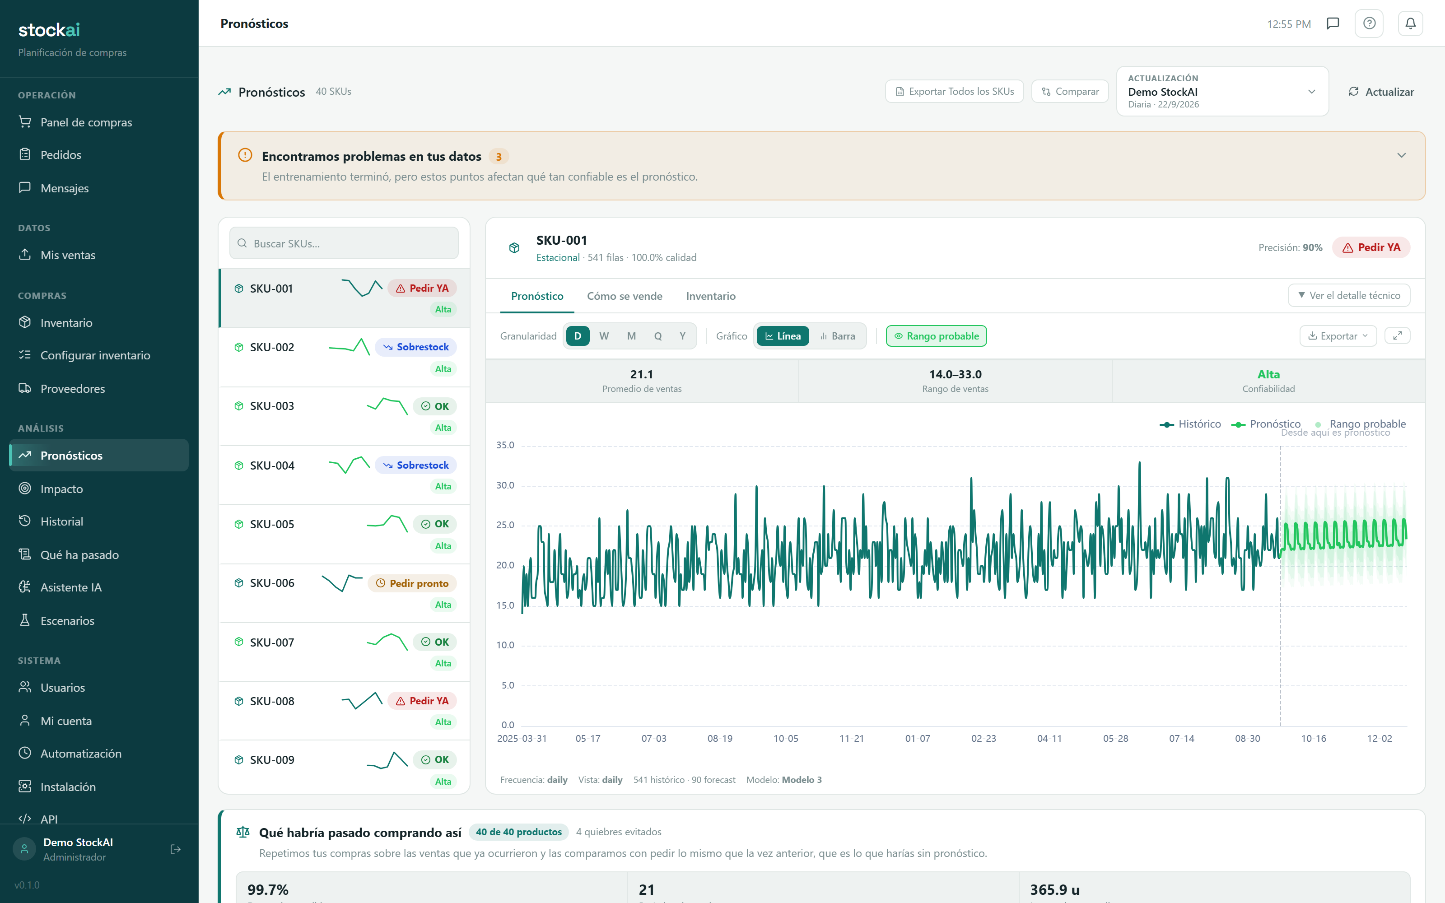
Task: Open the Exportar dropdown above chart
Action: click(x=1338, y=336)
